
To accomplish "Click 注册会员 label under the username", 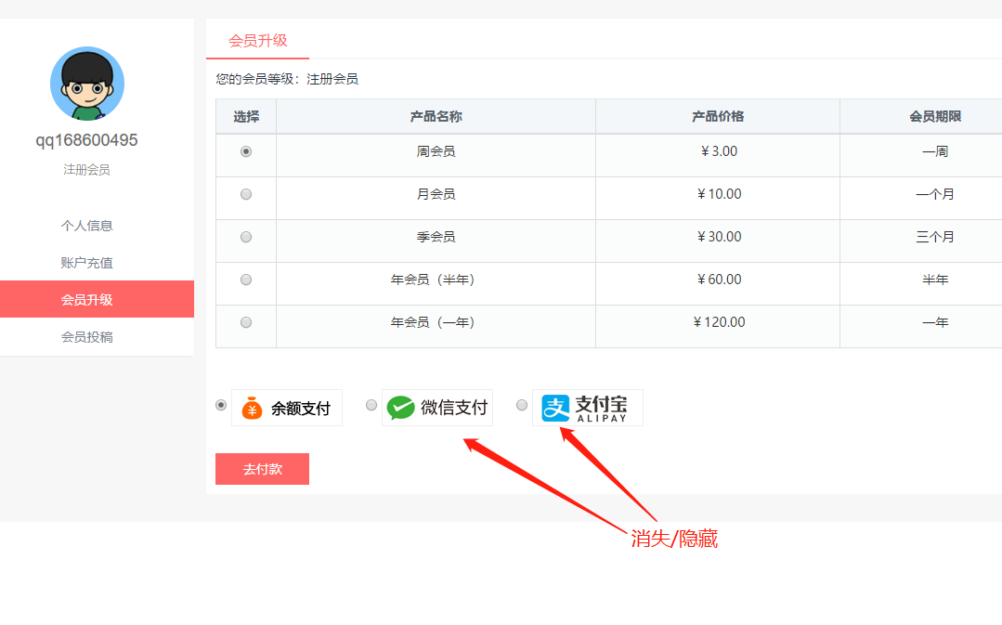I will coord(87,169).
